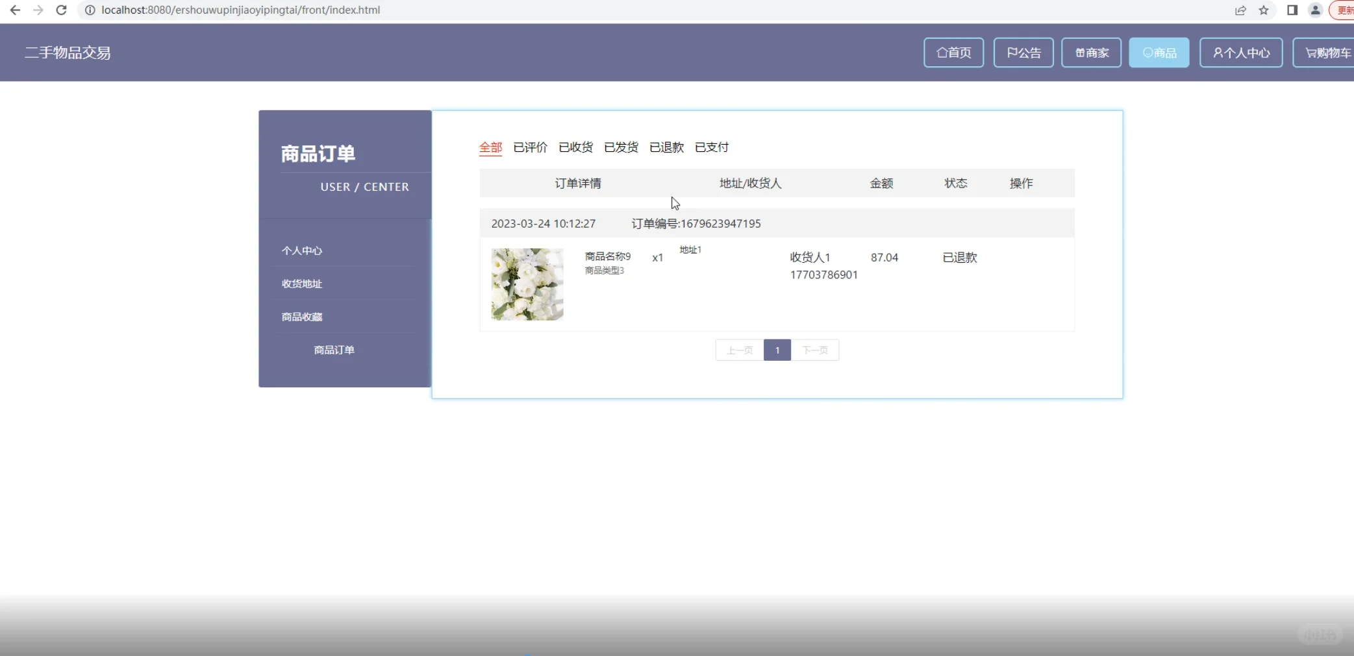Open the 公告 announcements icon

[x=1023, y=53]
